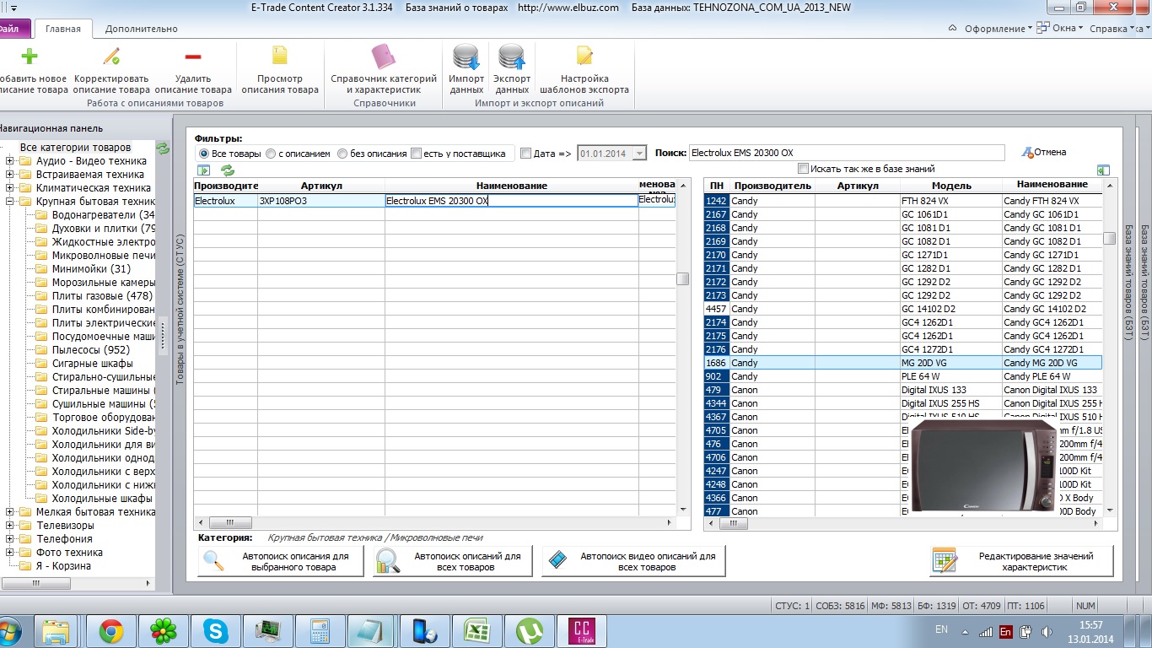Click the green refresh icon in navigation panel

point(164,148)
